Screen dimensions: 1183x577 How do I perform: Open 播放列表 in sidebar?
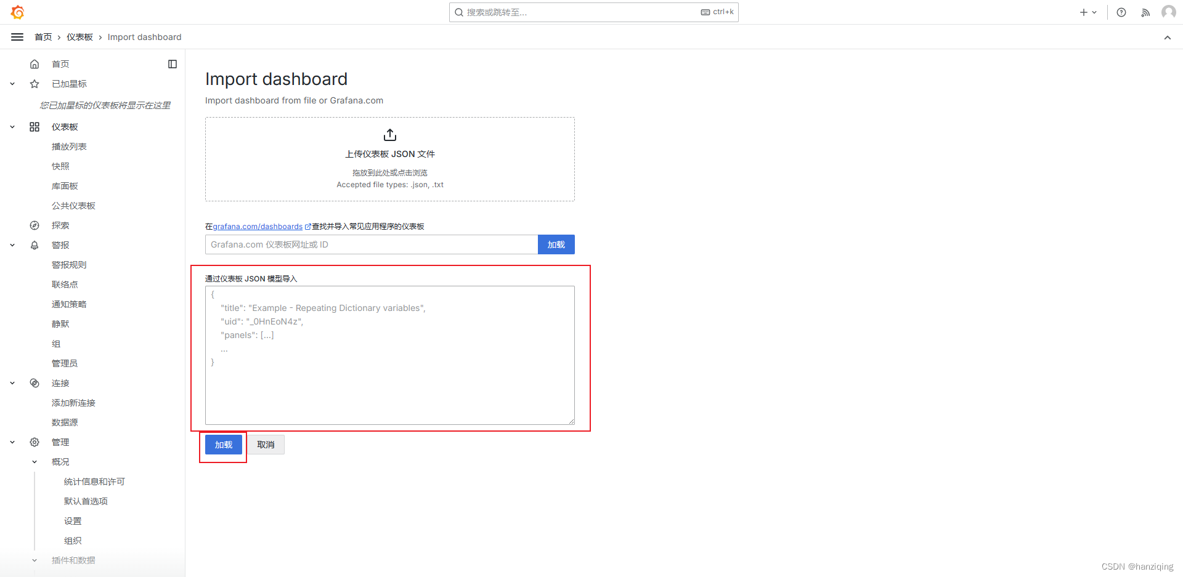click(69, 147)
